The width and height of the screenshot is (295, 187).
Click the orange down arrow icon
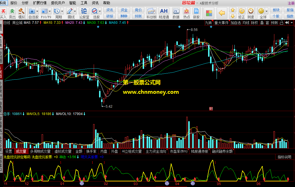[x=233, y=16]
